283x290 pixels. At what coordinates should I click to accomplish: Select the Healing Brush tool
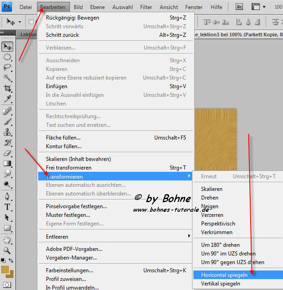click(x=7, y=111)
